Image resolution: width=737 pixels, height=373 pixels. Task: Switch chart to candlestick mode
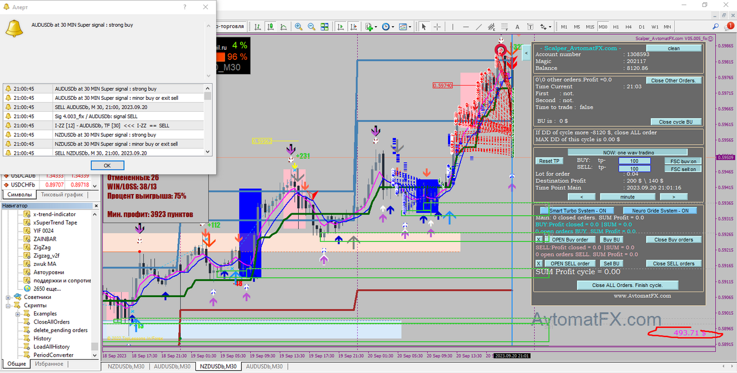click(270, 26)
